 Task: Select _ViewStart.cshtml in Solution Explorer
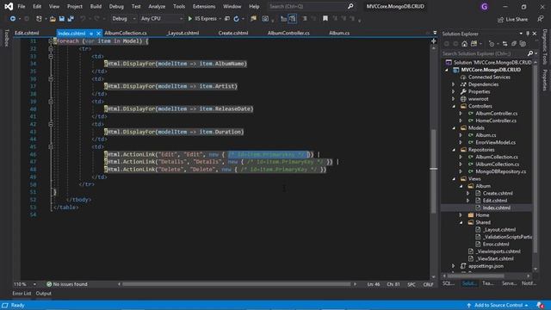click(495, 258)
